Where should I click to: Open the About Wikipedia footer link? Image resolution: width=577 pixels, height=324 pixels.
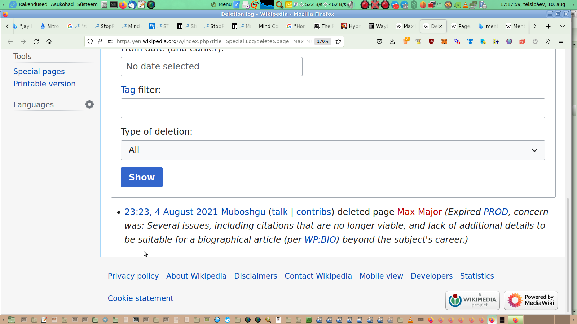tap(196, 276)
